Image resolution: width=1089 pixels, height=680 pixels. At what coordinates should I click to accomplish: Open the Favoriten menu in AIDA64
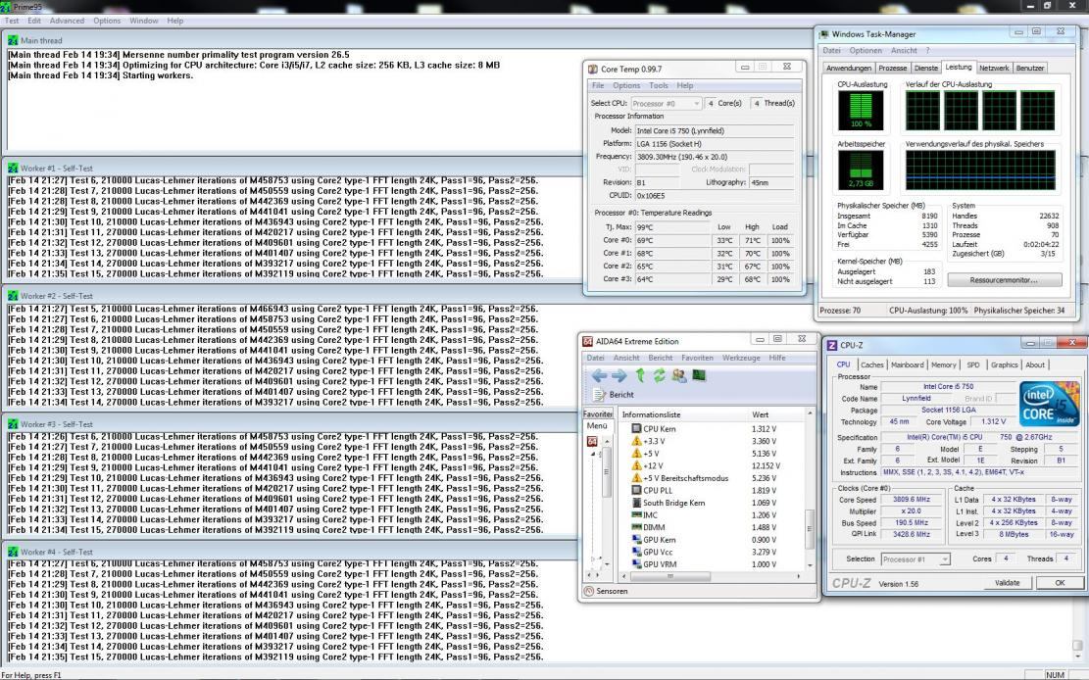pyautogui.click(x=697, y=358)
